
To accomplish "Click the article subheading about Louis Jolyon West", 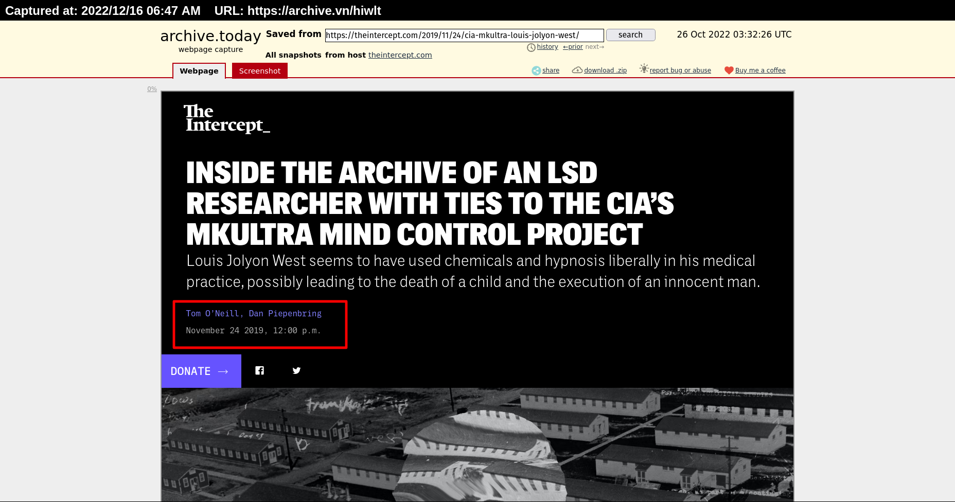I will pyautogui.click(x=473, y=271).
